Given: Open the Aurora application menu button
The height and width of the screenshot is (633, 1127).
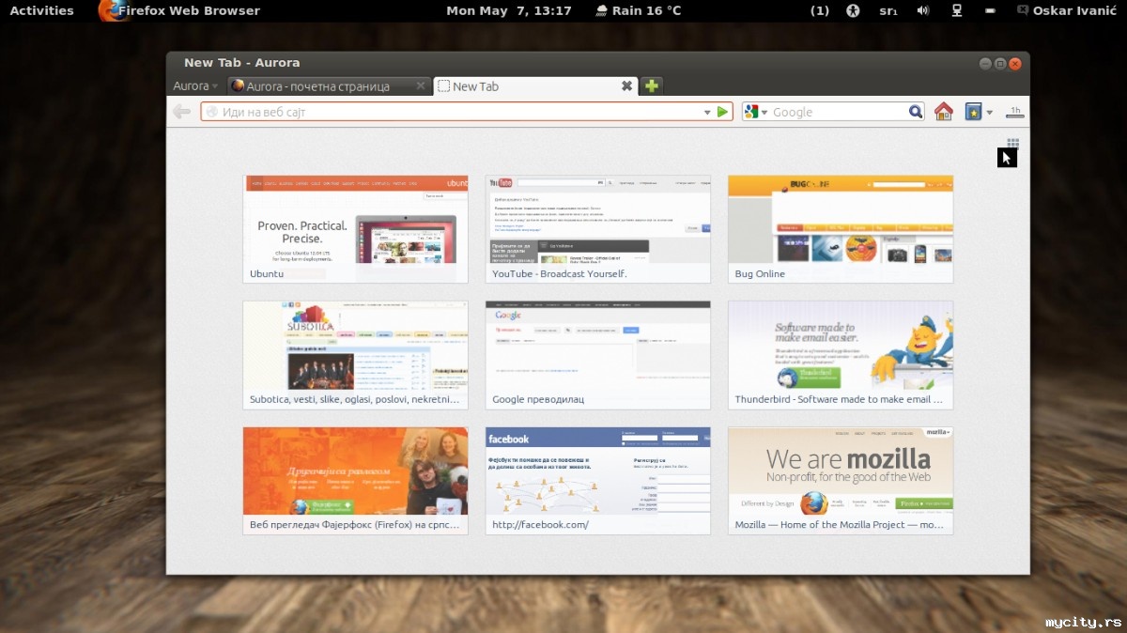Looking at the screenshot, I should click(195, 85).
